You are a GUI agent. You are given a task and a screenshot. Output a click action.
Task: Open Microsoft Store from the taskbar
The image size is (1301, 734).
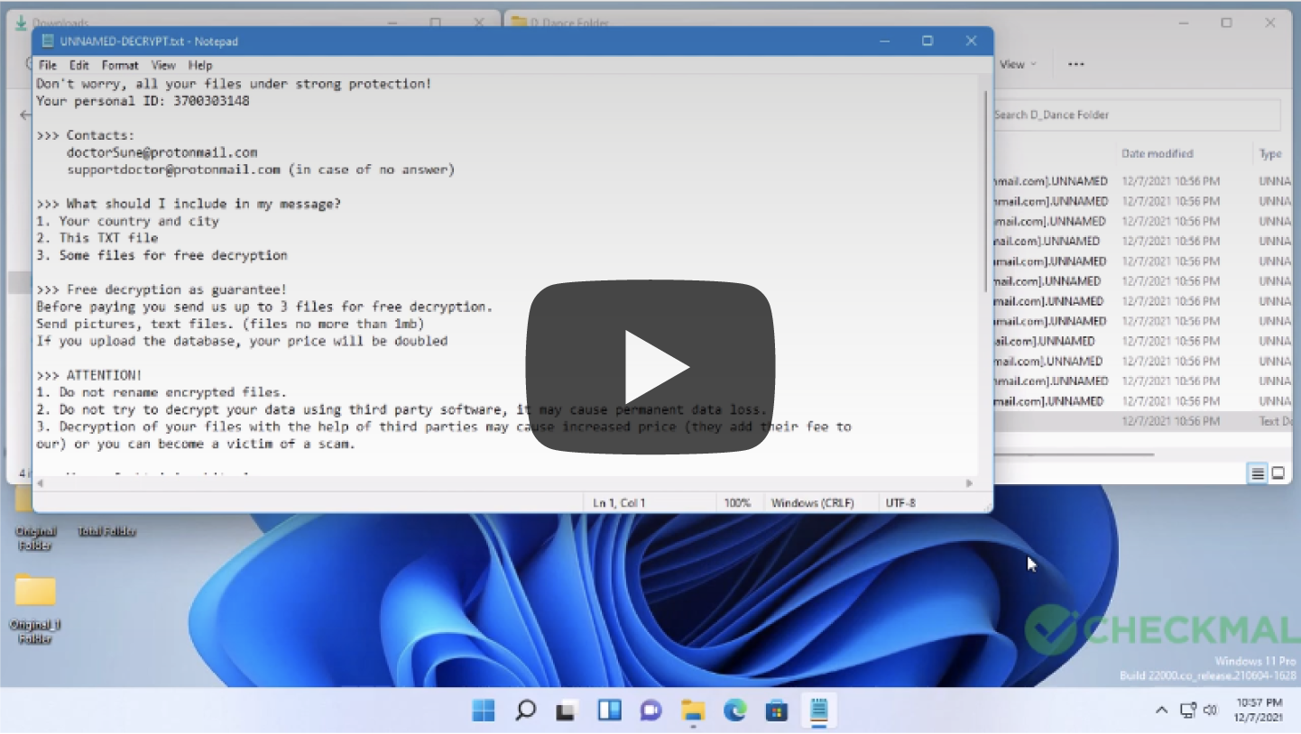777,711
